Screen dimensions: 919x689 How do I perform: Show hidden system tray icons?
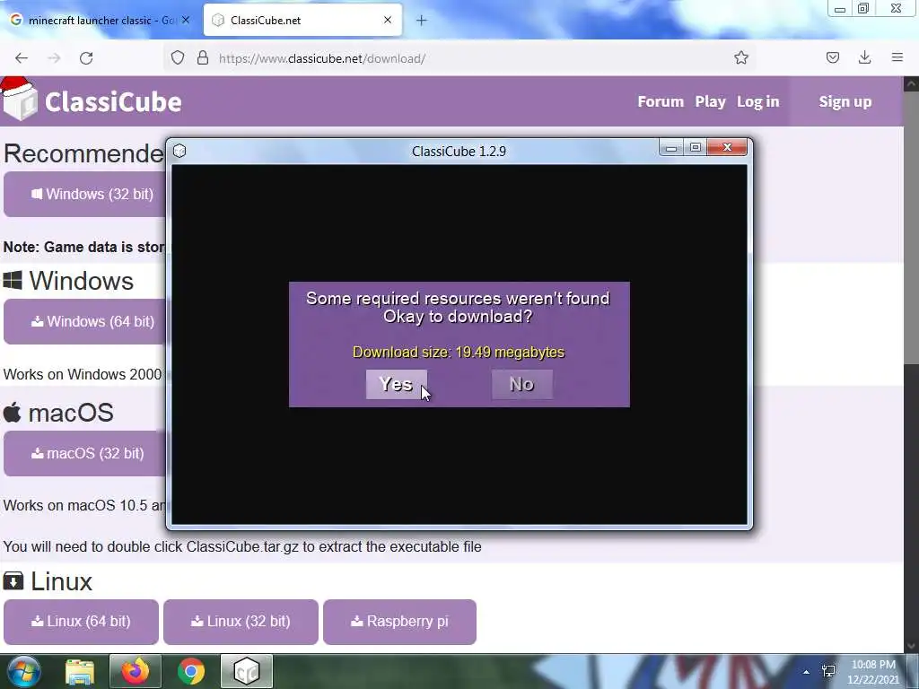coord(807,672)
